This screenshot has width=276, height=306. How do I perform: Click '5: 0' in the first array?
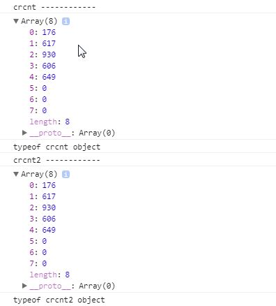(x=38, y=88)
